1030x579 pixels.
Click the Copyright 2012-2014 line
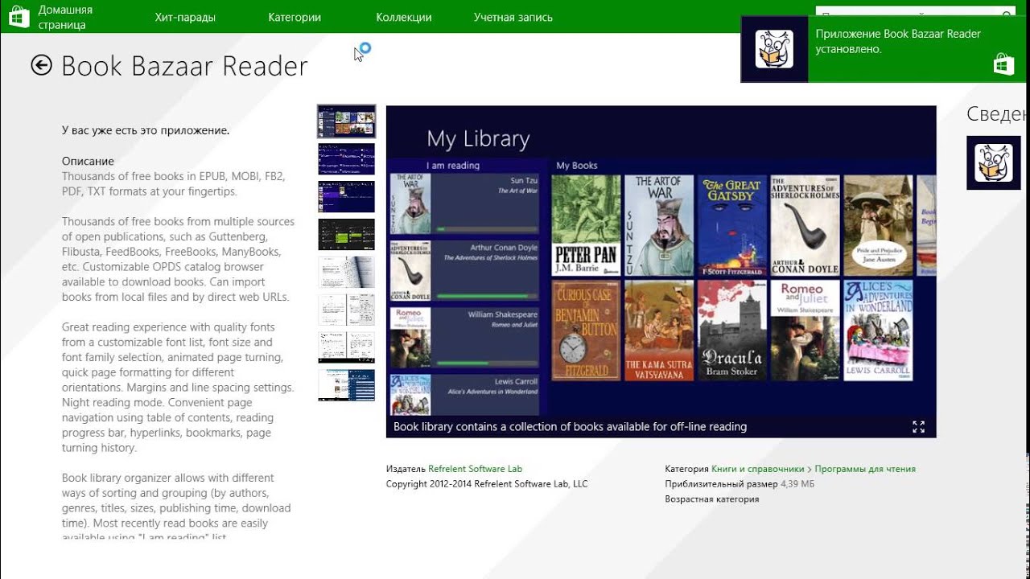click(x=487, y=484)
